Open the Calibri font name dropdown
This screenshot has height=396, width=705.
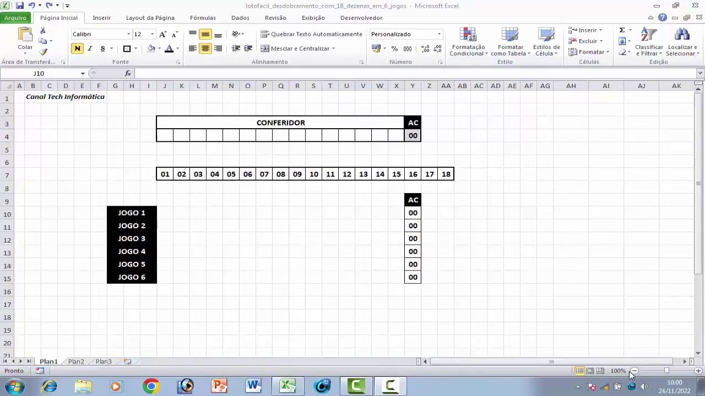[128, 34]
